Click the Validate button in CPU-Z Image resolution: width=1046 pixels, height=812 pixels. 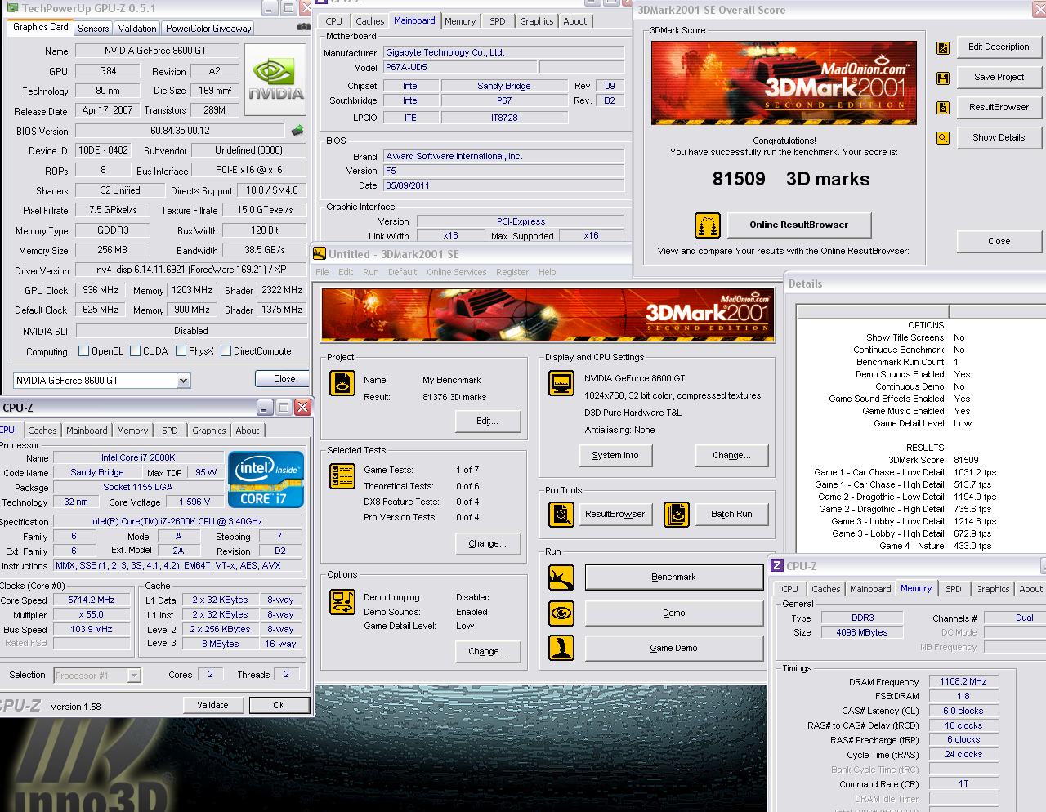coord(212,705)
